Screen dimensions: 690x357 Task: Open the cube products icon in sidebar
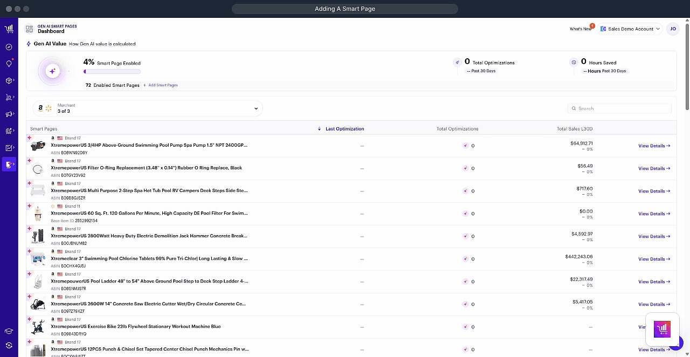click(x=9, y=80)
